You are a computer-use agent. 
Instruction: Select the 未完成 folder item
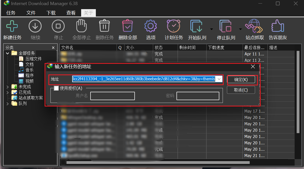[x=25, y=87]
